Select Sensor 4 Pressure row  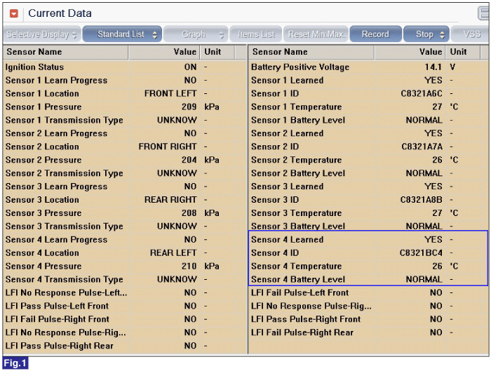tap(126, 266)
